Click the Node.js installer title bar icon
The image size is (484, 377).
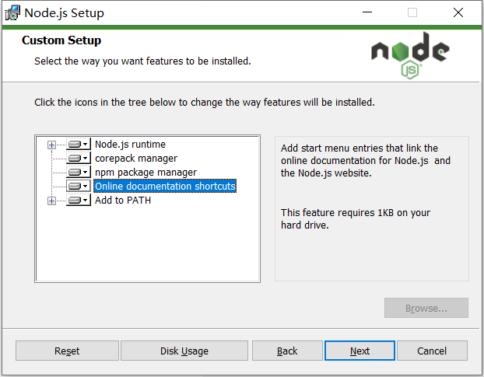point(12,13)
